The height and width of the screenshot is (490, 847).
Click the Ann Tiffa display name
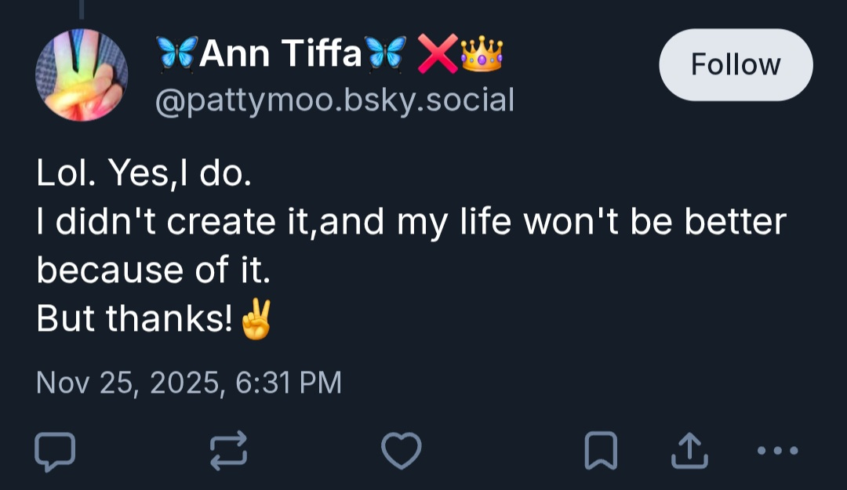coord(281,54)
